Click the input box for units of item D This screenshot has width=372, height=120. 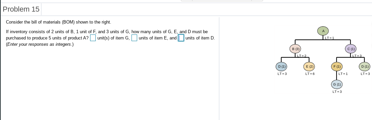(x=181, y=38)
